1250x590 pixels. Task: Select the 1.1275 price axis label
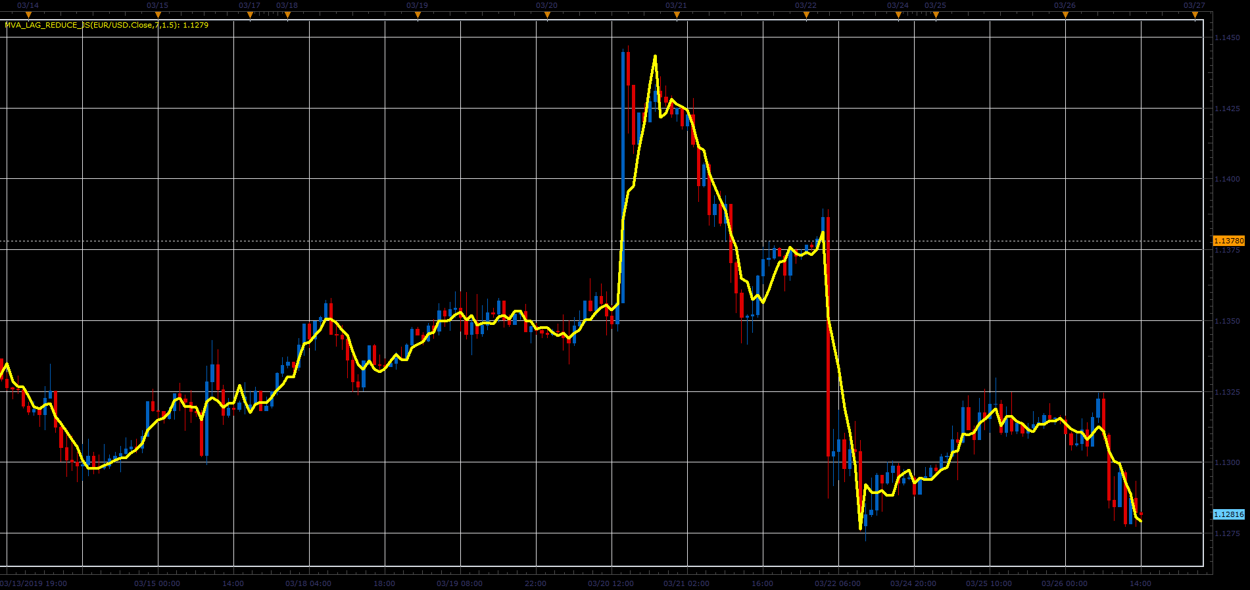click(x=1227, y=533)
